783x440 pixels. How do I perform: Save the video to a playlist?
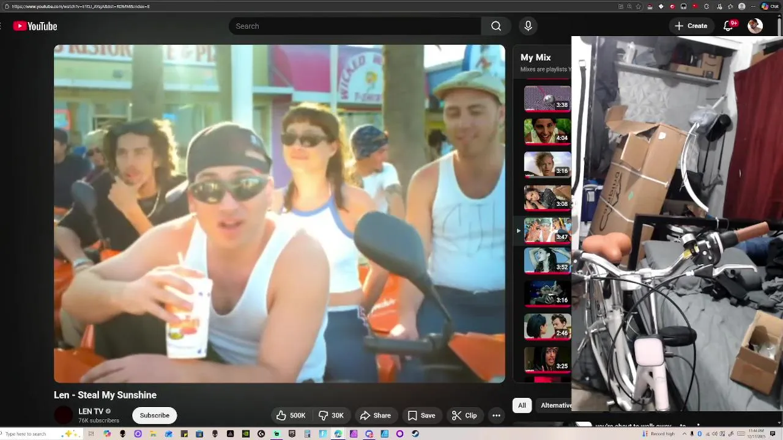point(421,416)
